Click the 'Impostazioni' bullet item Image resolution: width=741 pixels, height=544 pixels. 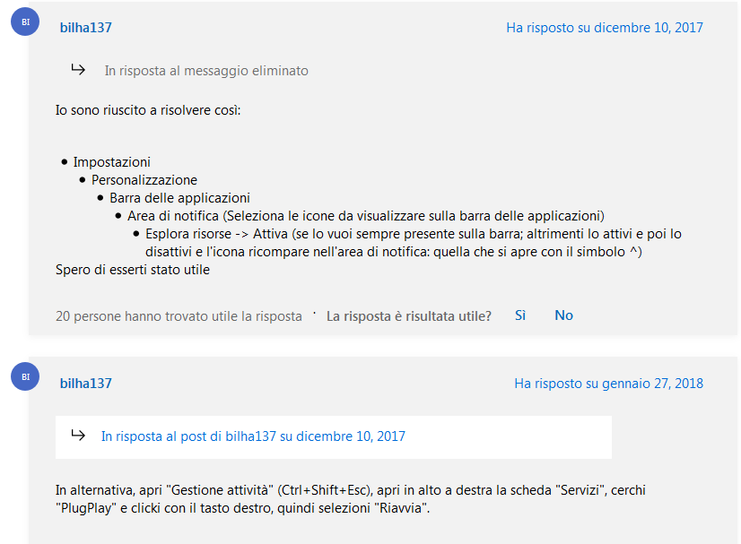(x=111, y=162)
